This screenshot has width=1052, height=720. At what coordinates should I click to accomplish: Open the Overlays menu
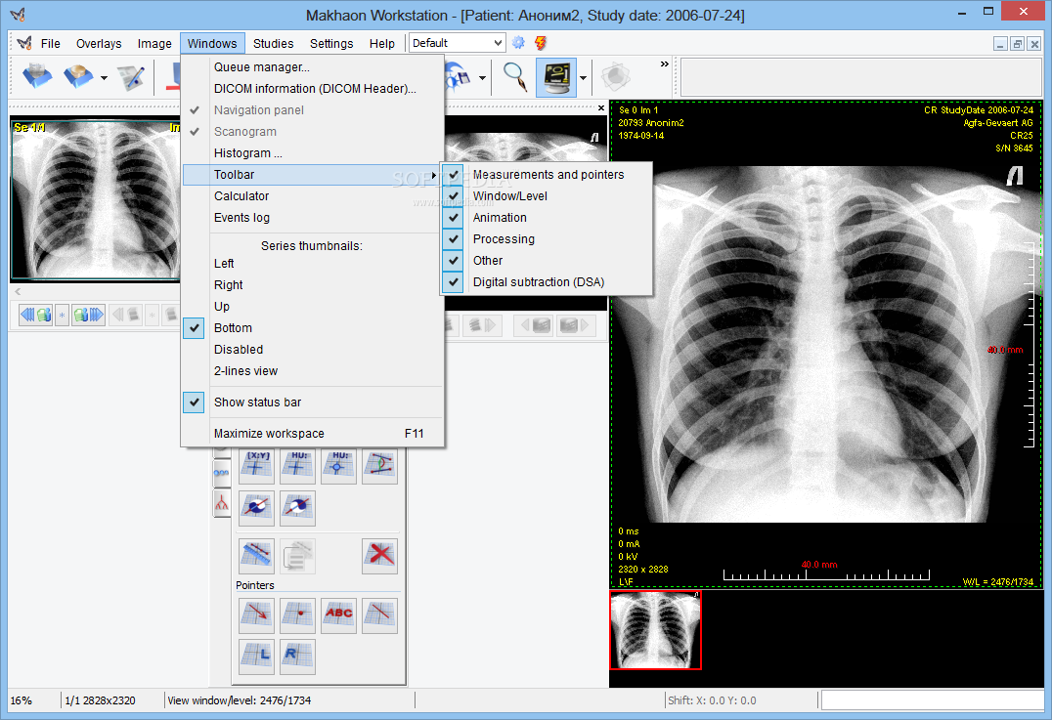[99, 44]
